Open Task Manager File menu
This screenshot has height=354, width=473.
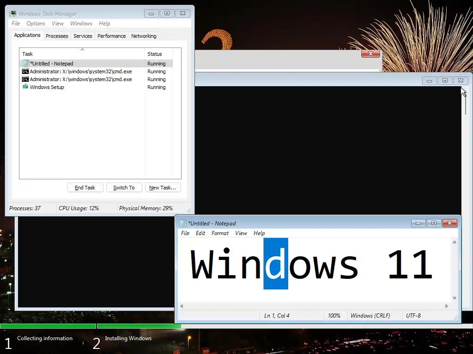[x=16, y=24]
